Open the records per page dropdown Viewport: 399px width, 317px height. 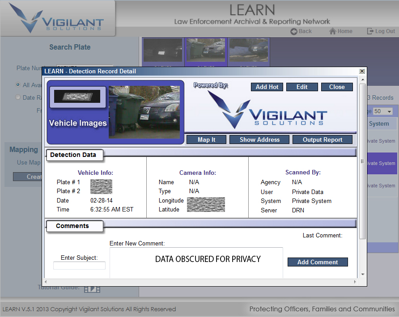383,111
